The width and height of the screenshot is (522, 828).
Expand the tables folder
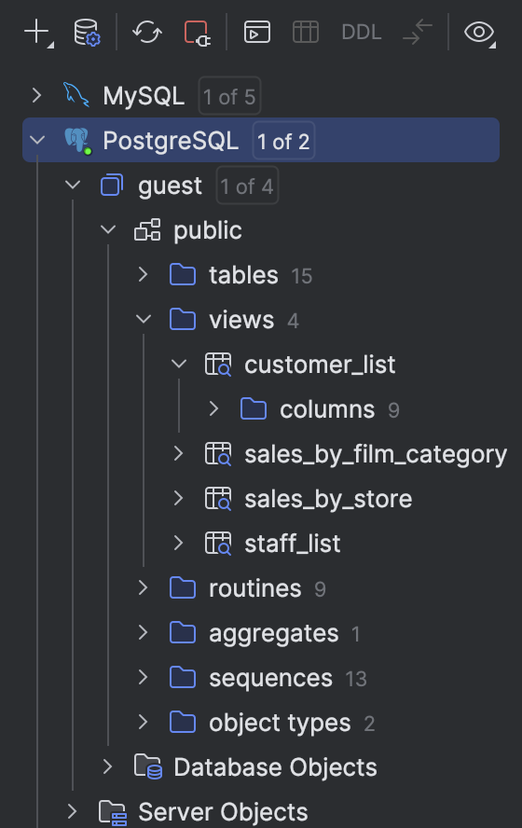point(143,274)
